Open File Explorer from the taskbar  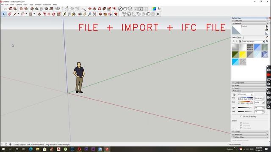(x=38, y=149)
